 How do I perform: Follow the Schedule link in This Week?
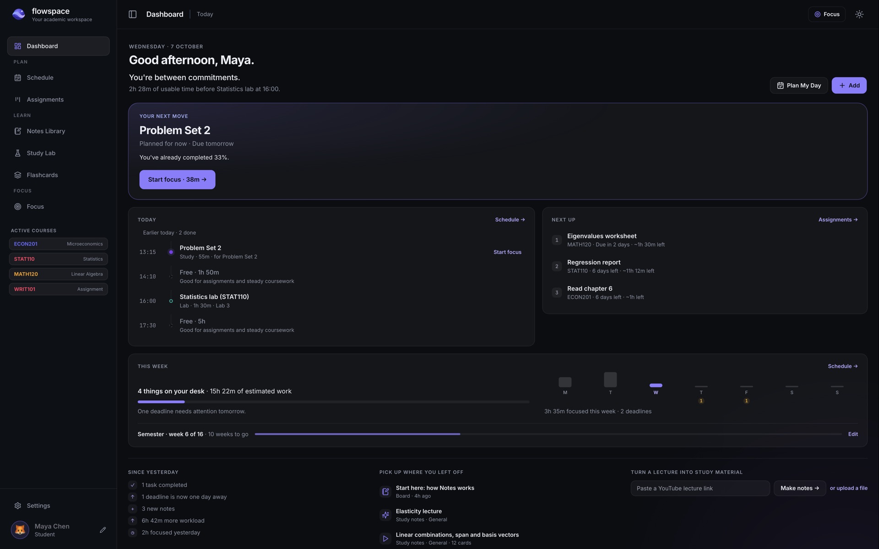click(842, 366)
